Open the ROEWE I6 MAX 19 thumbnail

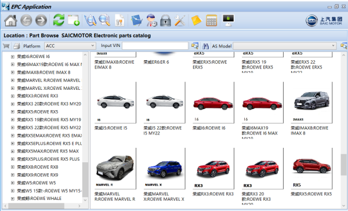coord(263,103)
